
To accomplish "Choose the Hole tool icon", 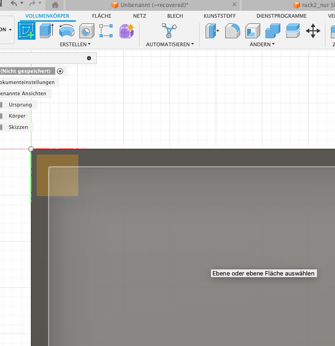I will click(86, 31).
